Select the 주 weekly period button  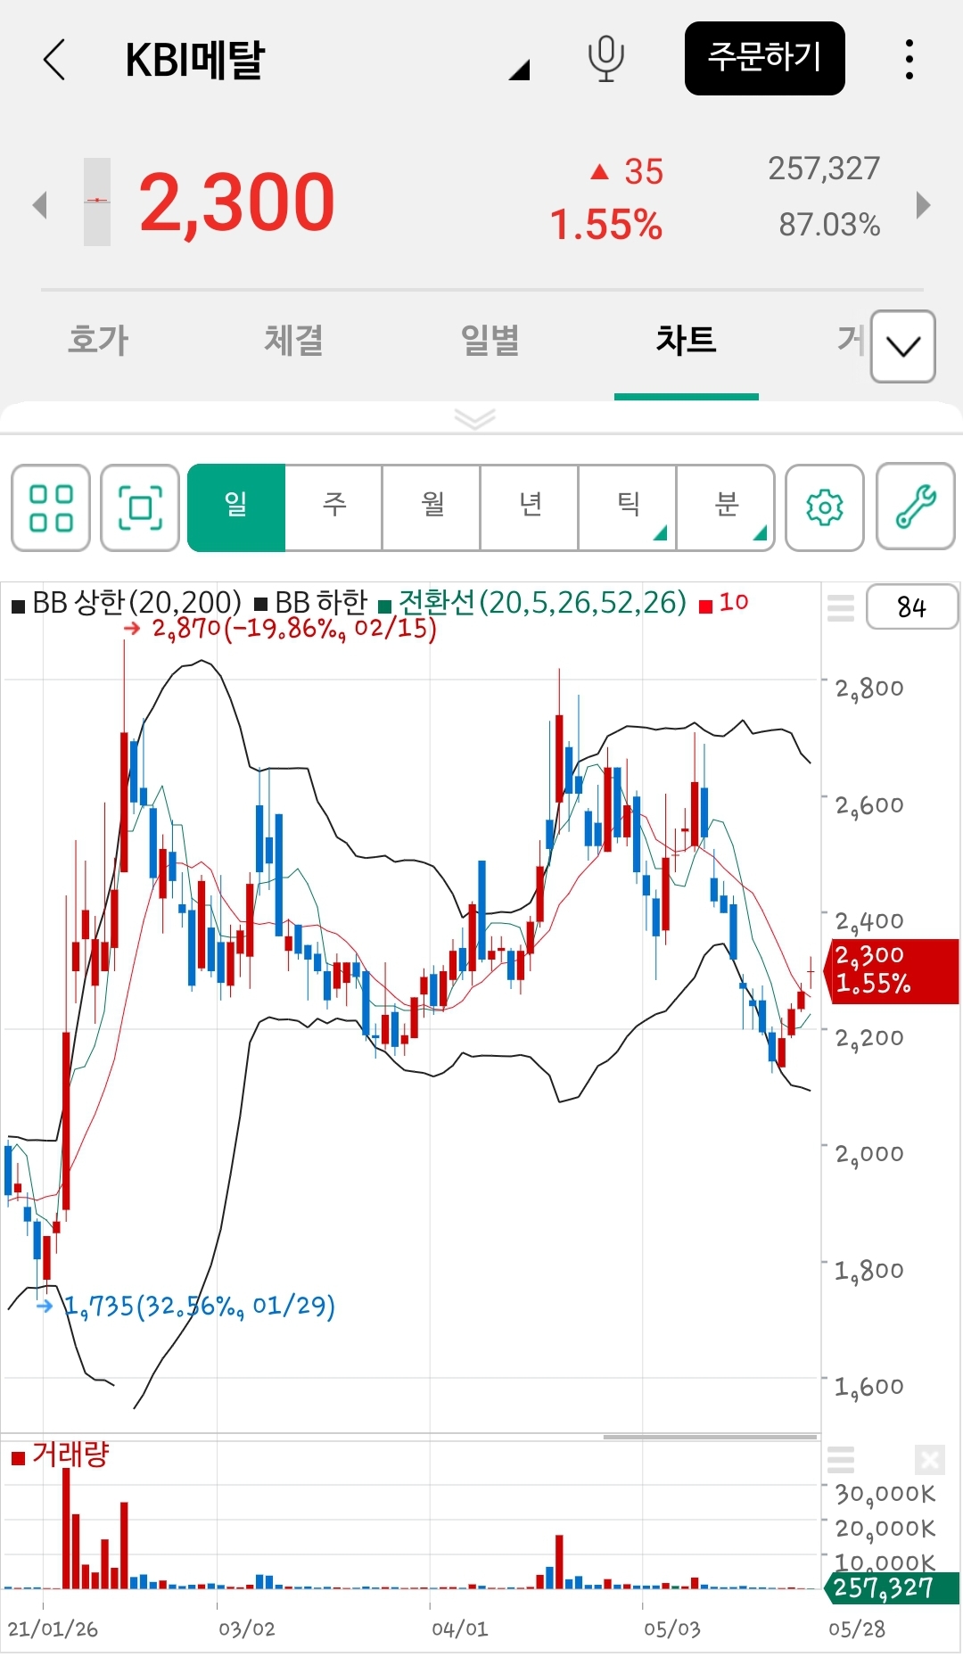334,507
